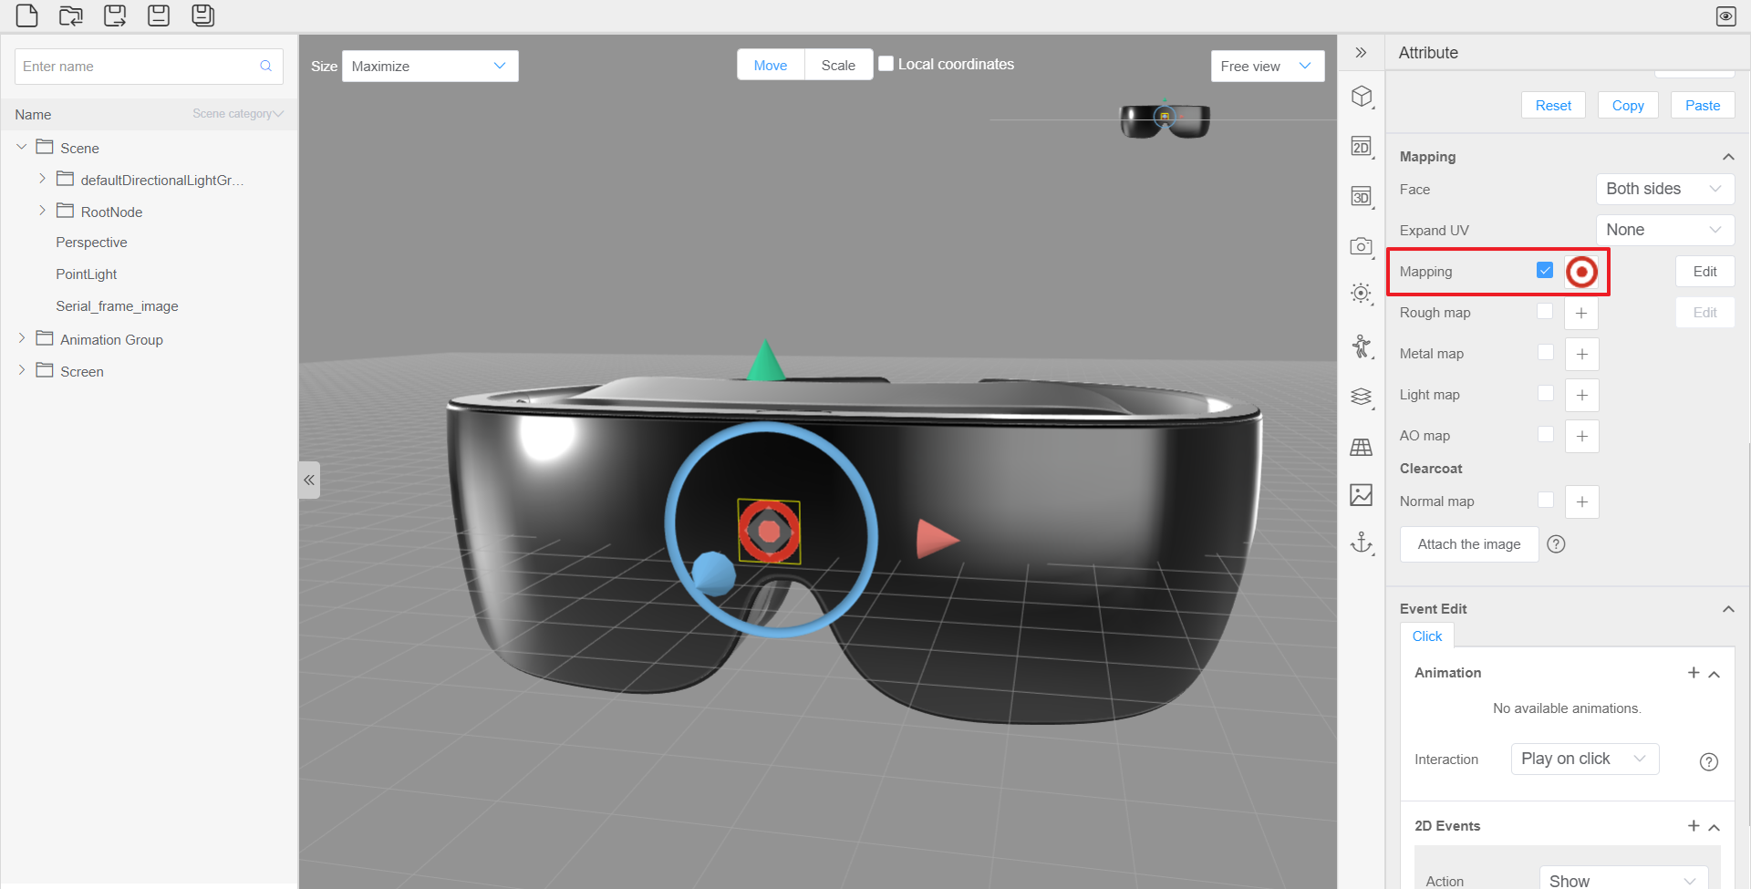Click the new file icon
The image size is (1751, 889).
click(27, 16)
